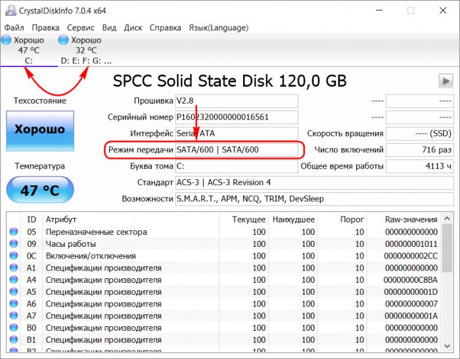
Task: Click raw value 000000001011
Action: tap(411, 244)
